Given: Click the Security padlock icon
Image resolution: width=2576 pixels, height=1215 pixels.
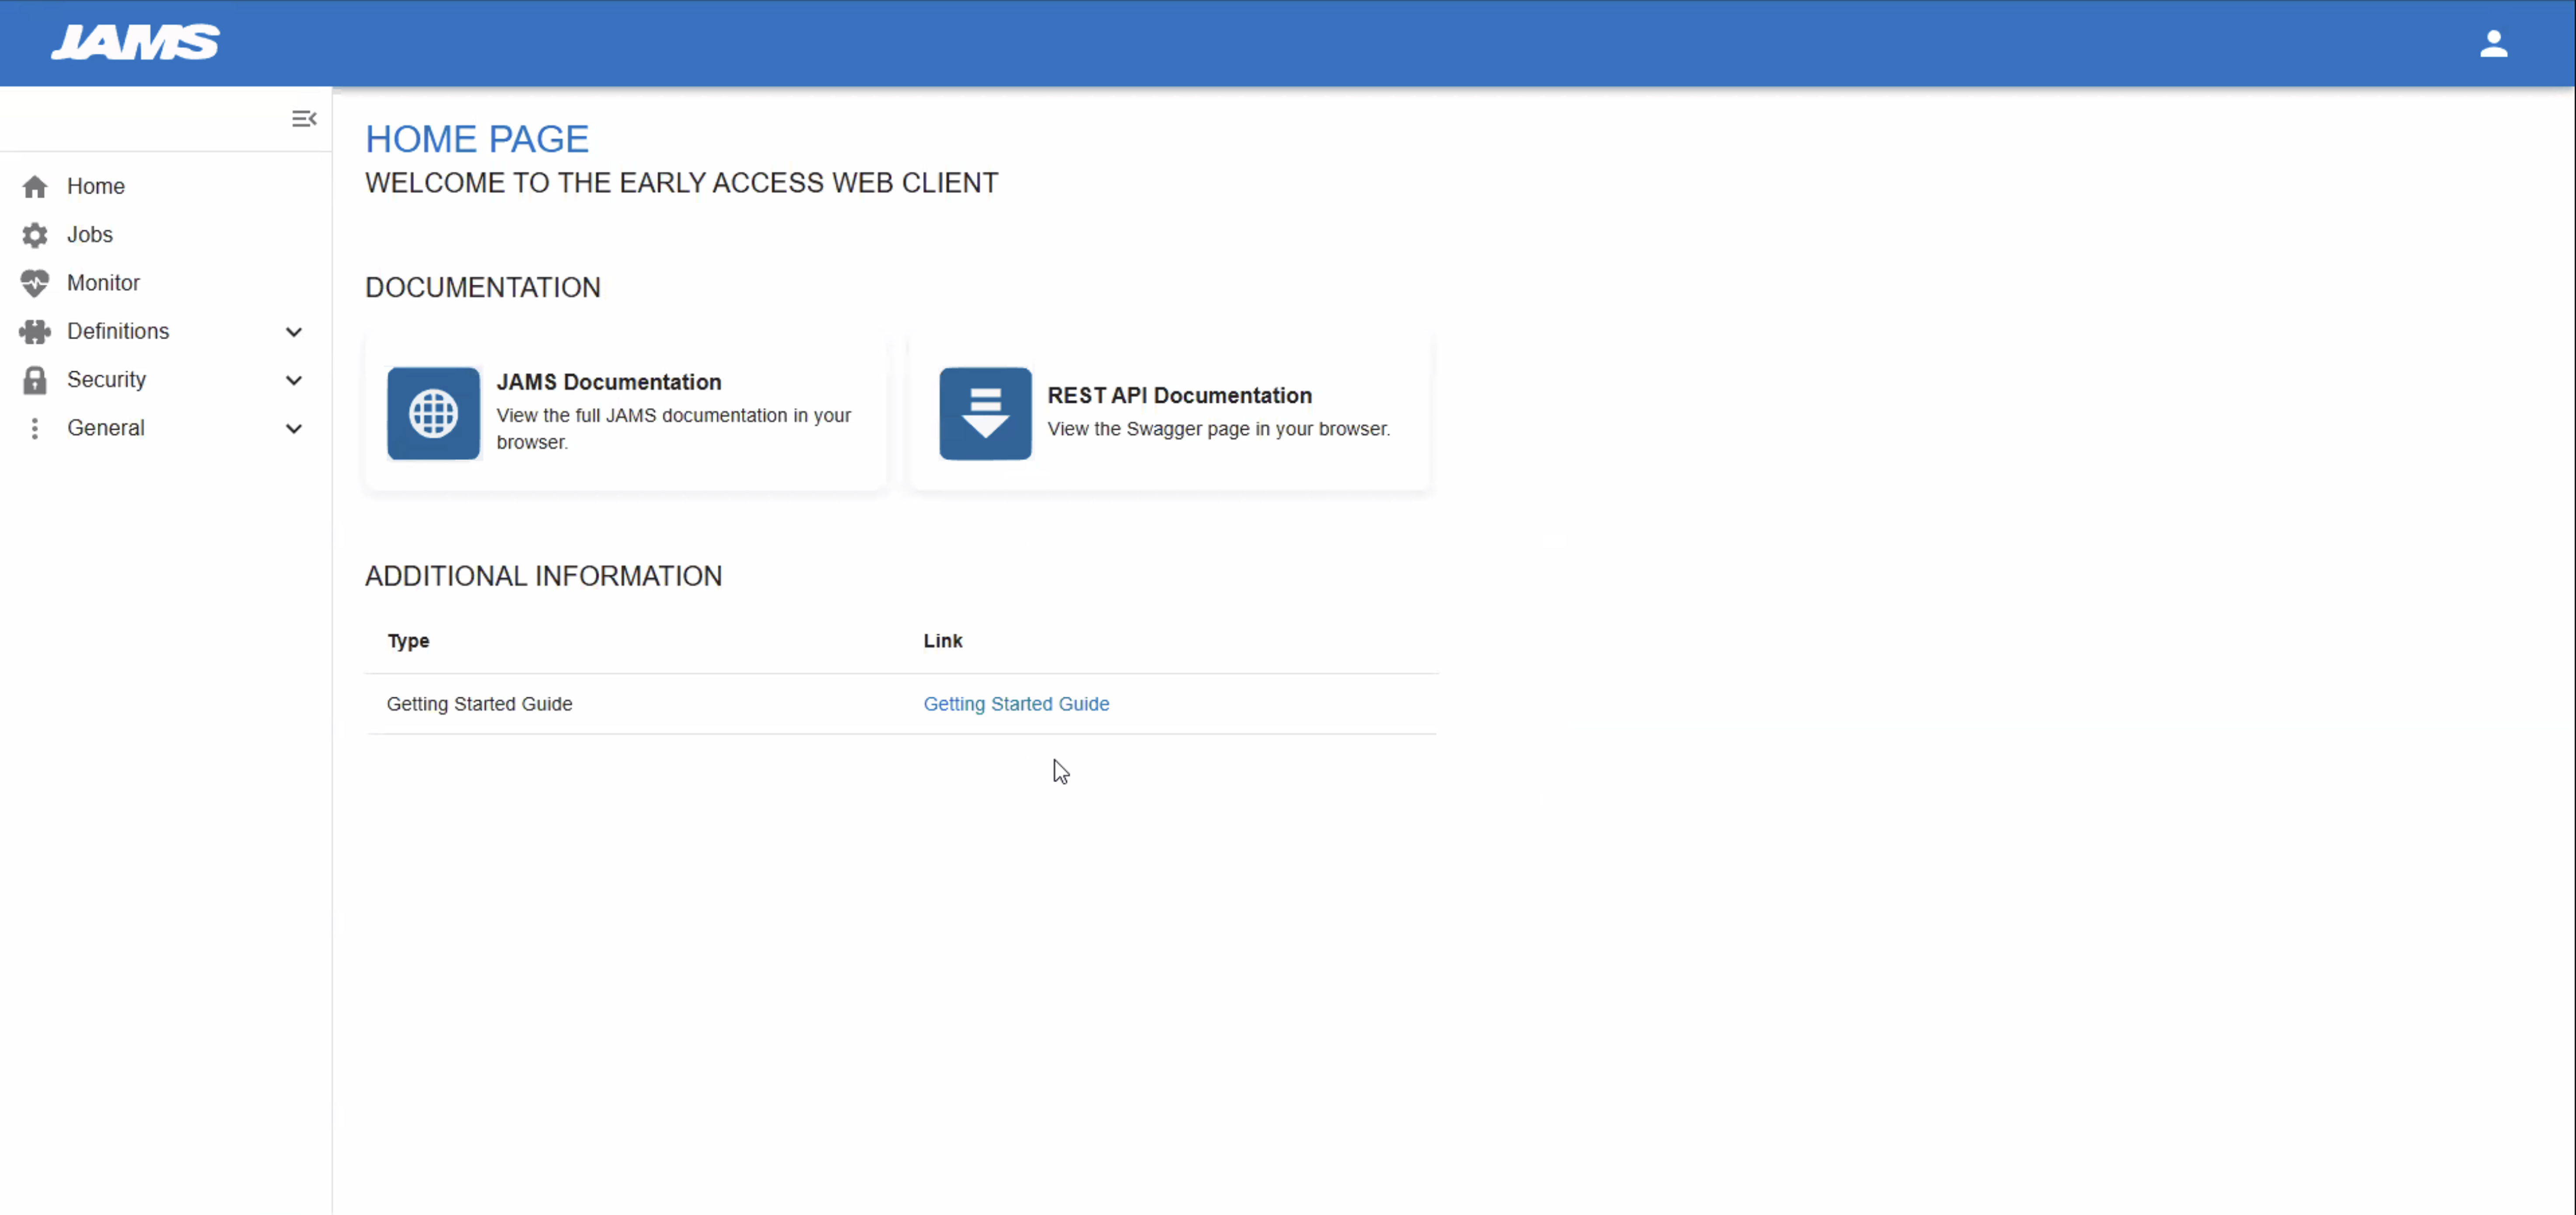Looking at the screenshot, I should coord(35,380).
